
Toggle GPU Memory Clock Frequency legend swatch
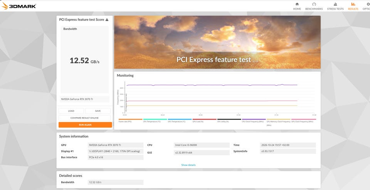(278, 119)
